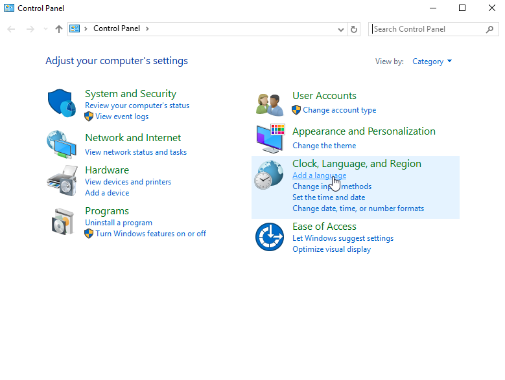This screenshot has height=380, width=505.
Task: Click the shield icon beside Turn Windows features
Action: coord(89,234)
